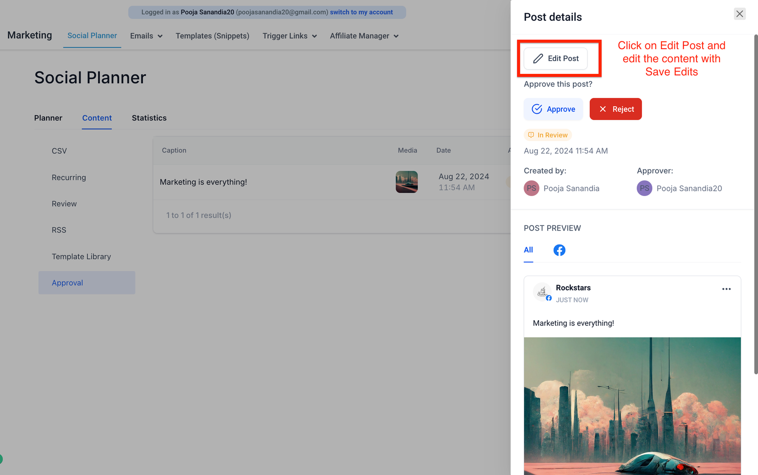This screenshot has width=758, height=475.
Task: Click the Facebook icon in post preview
Action: (559, 250)
